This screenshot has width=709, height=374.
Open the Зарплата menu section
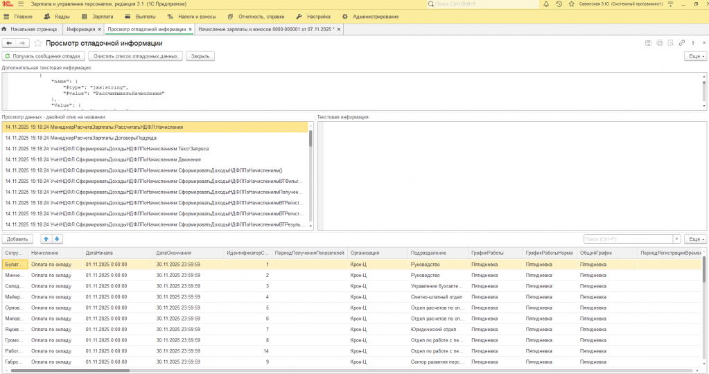coord(98,17)
